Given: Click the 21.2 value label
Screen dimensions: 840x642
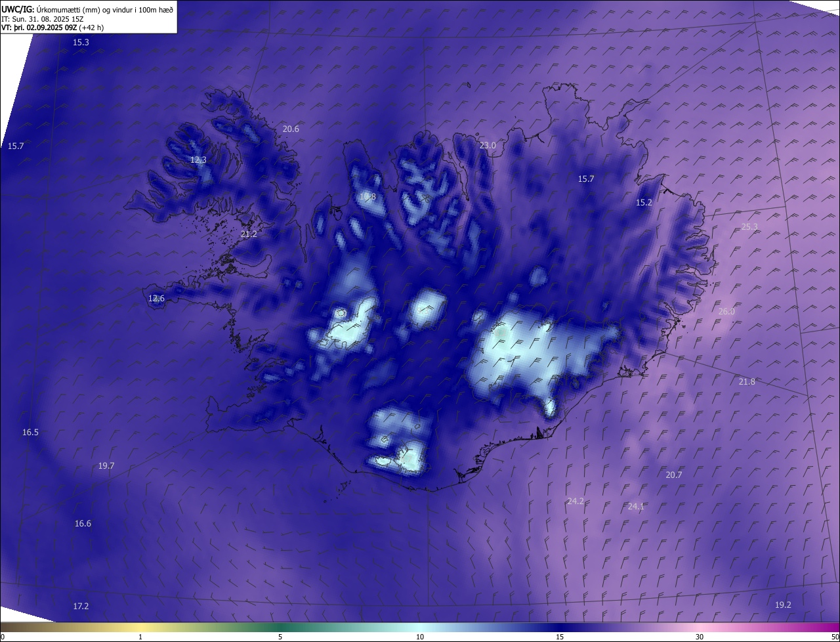Looking at the screenshot, I should tap(249, 234).
